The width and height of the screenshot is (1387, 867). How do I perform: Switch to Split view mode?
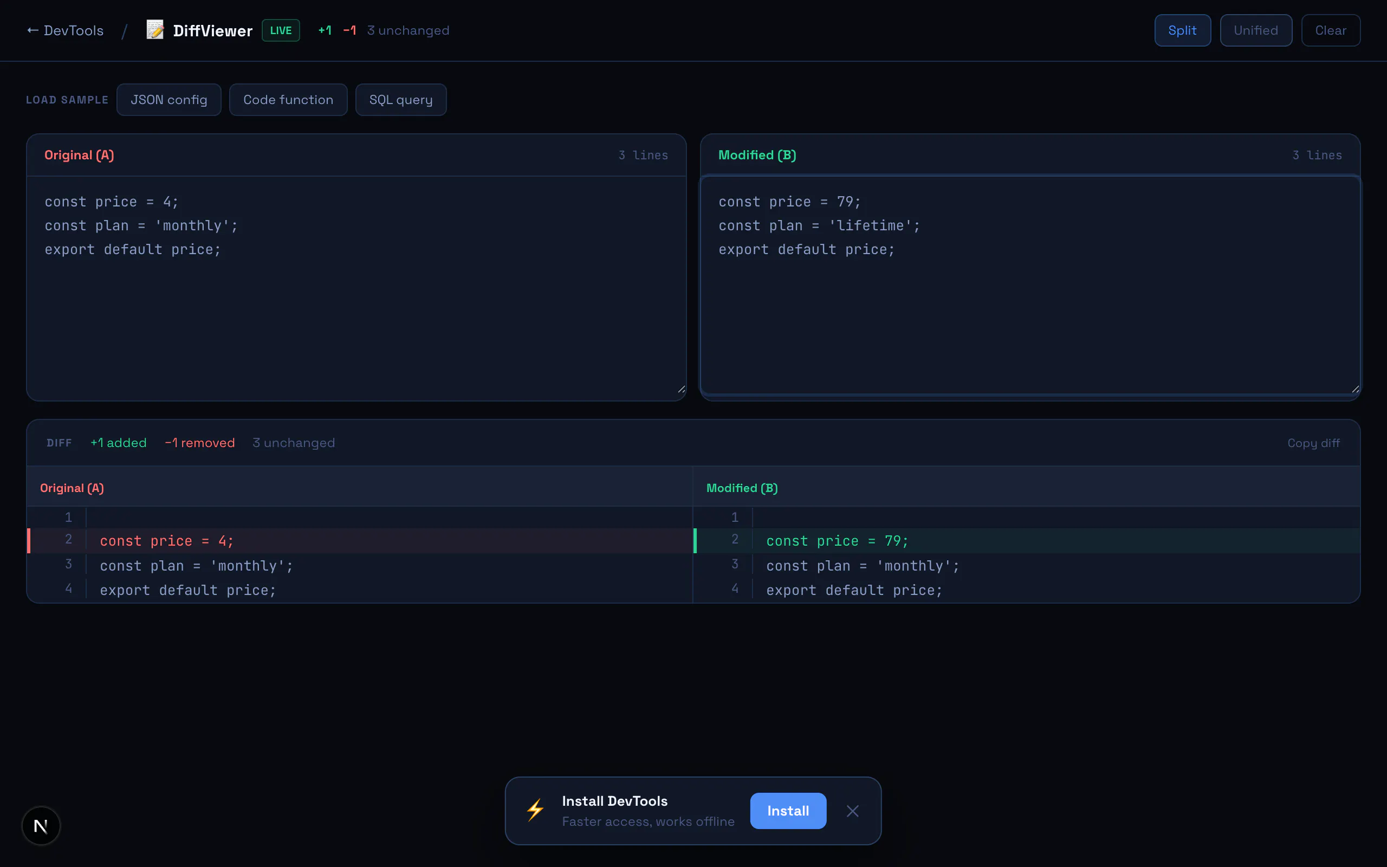tap(1182, 30)
